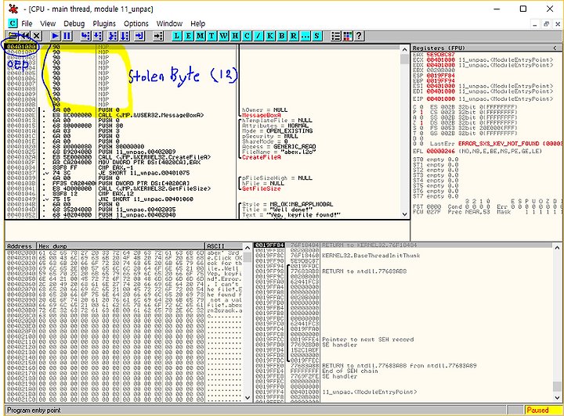Show Windows list via W icon

[x=223, y=36]
